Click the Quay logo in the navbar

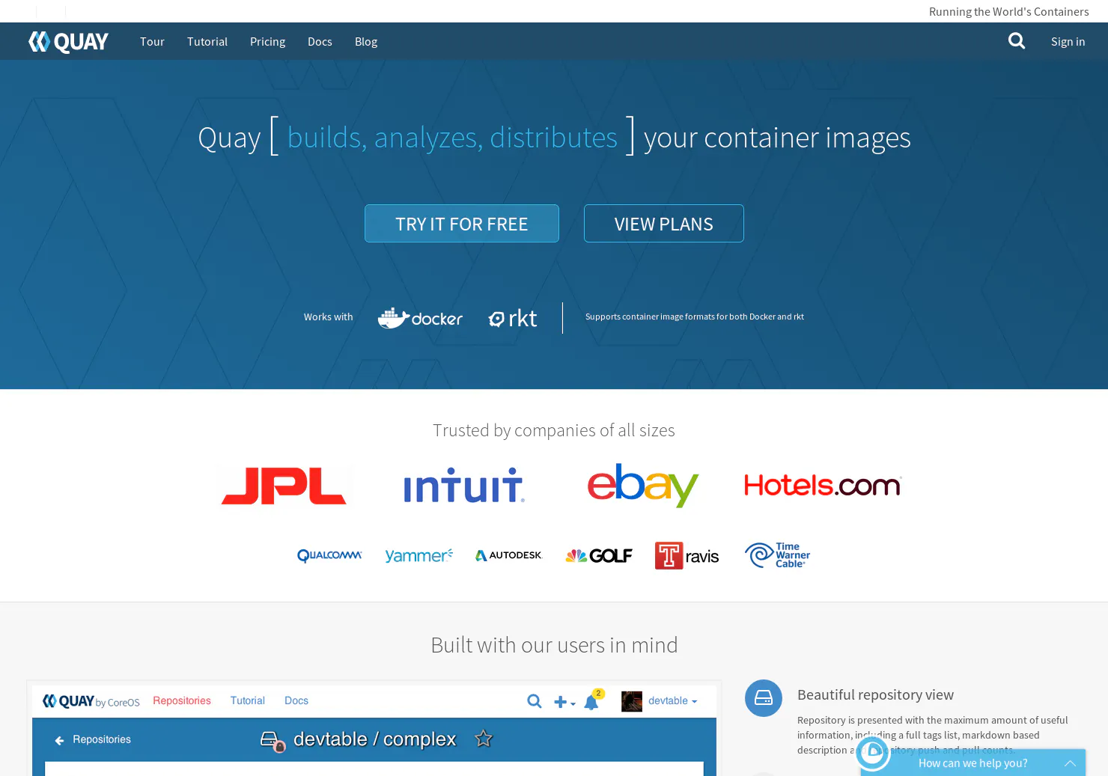pyautogui.click(x=68, y=42)
